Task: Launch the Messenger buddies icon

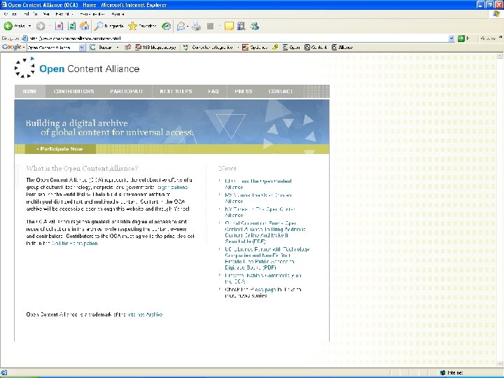Action: tap(255, 27)
